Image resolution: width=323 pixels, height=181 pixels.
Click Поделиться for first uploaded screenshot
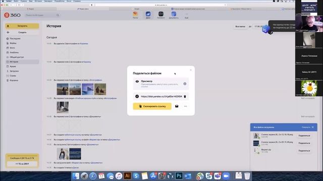click(304, 136)
